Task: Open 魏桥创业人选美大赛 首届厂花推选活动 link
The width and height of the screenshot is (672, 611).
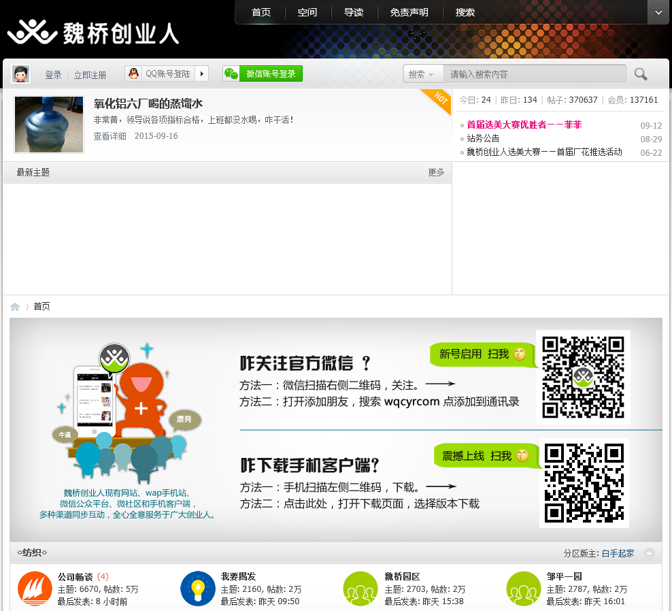Action: 544,152
